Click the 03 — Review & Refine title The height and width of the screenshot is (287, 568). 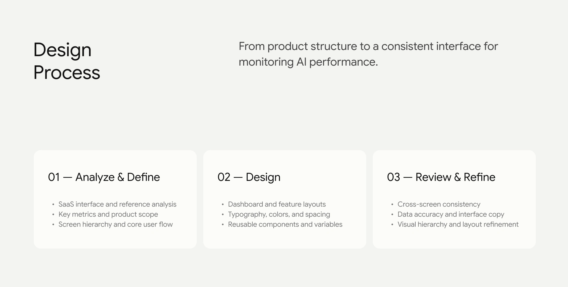[x=441, y=177]
